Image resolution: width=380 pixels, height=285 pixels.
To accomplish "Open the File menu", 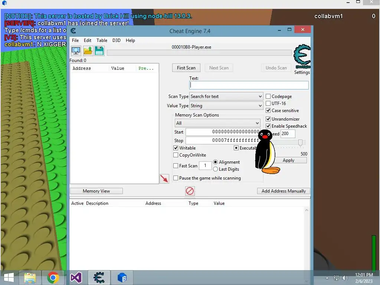I will [75, 40].
